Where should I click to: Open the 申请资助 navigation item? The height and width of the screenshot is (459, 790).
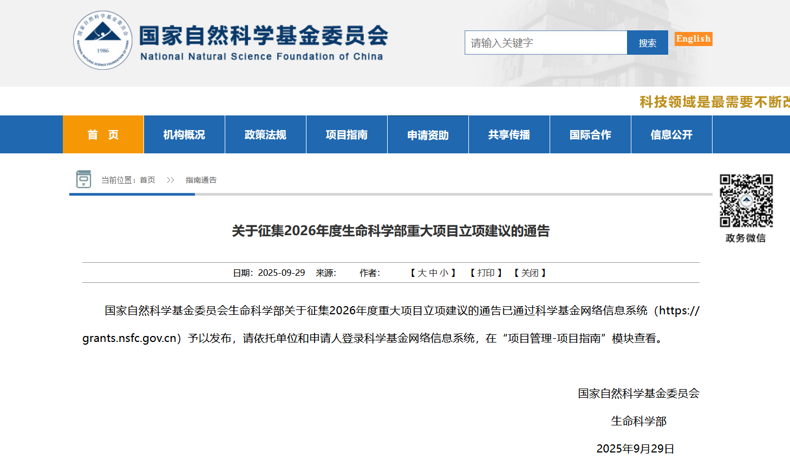click(x=428, y=134)
